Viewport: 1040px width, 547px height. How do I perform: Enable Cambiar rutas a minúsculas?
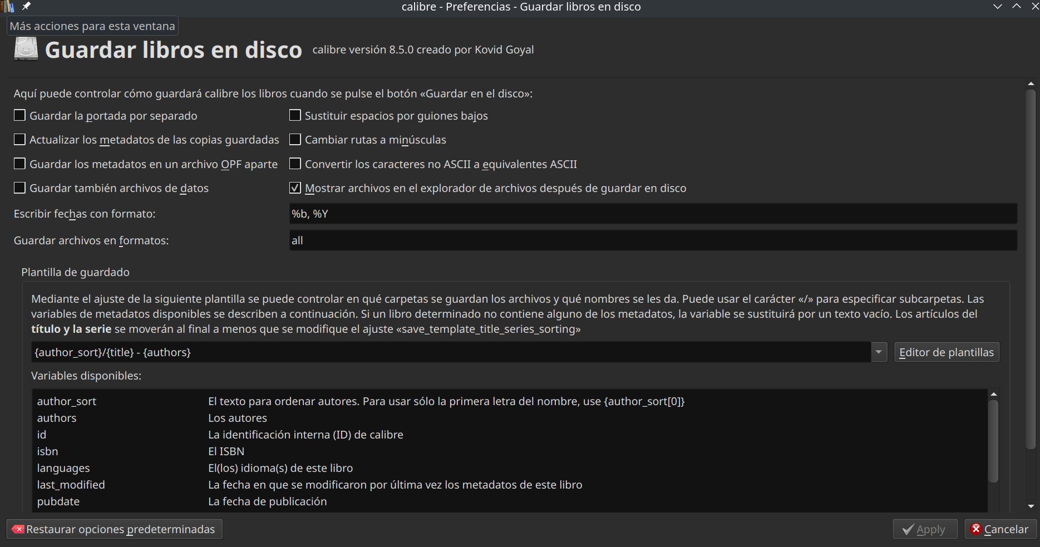(295, 140)
